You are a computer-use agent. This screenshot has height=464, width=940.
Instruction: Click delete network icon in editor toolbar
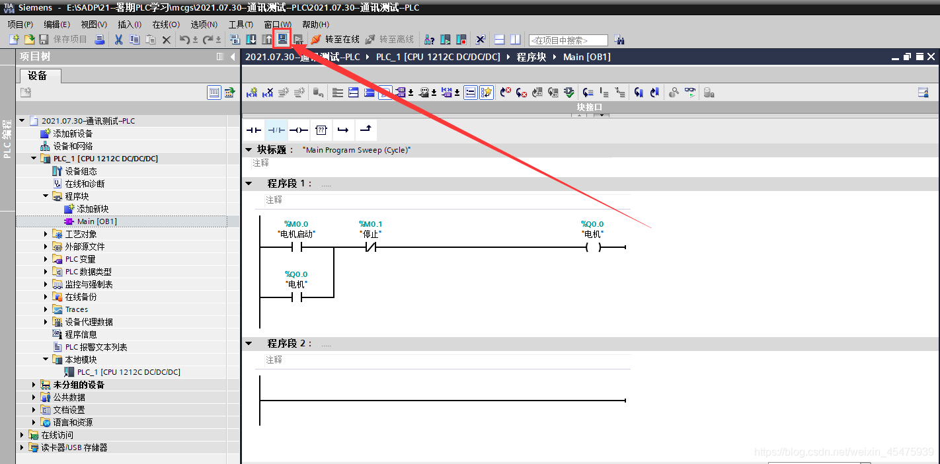pos(268,93)
